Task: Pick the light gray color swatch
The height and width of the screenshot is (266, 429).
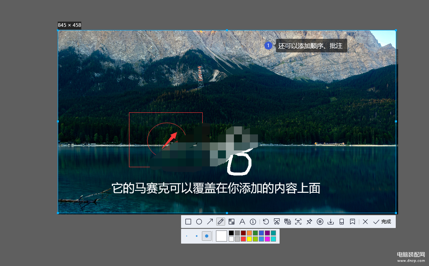Action: [x=237, y=239]
